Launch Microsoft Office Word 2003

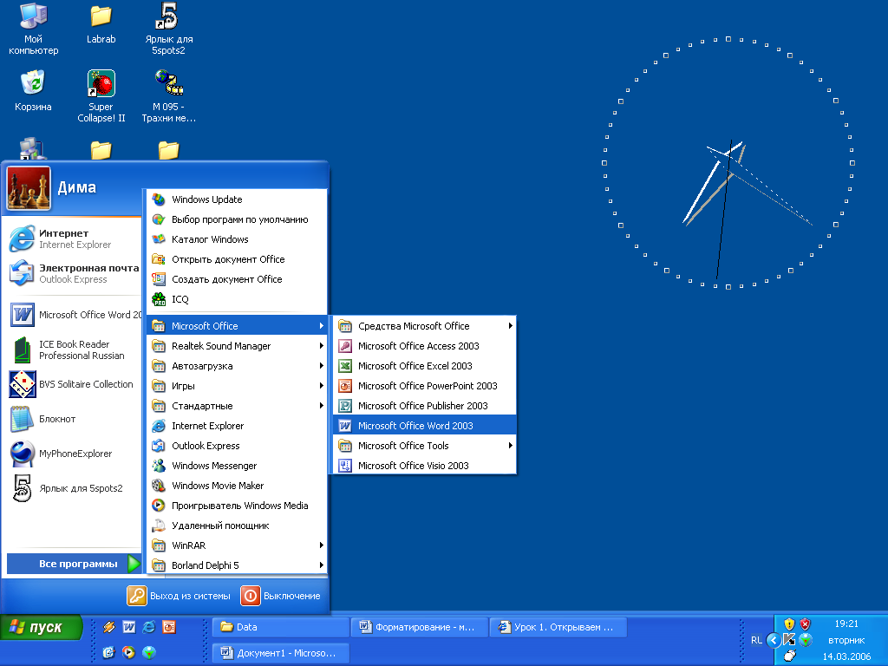[x=425, y=425]
